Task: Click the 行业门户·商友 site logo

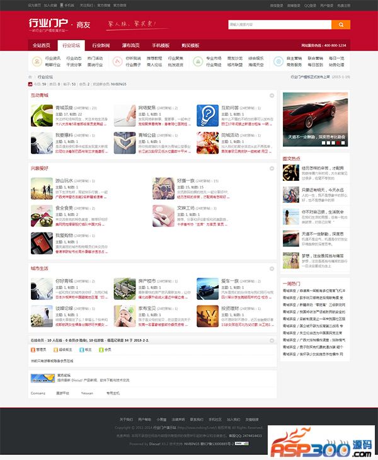Action: (59, 25)
